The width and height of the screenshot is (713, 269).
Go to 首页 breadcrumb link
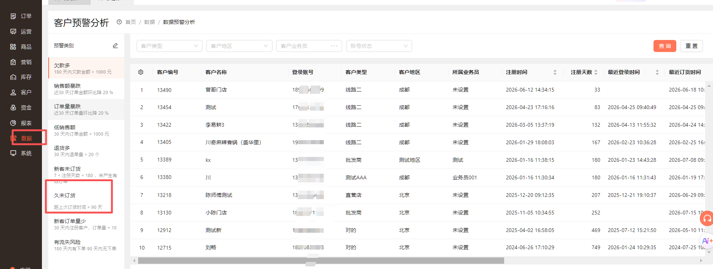[131, 22]
